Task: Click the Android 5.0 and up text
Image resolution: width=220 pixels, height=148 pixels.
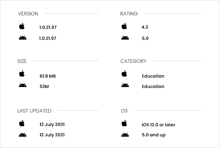Action: point(153,135)
